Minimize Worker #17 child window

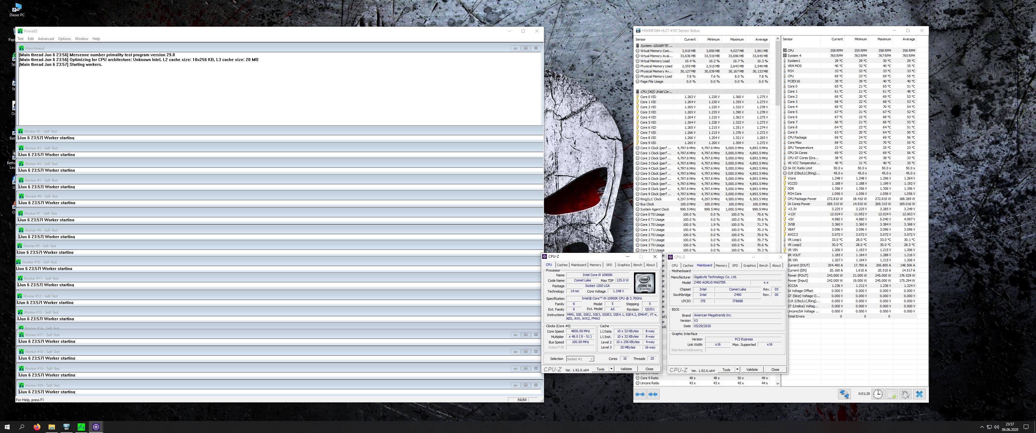tap(515, 335)
